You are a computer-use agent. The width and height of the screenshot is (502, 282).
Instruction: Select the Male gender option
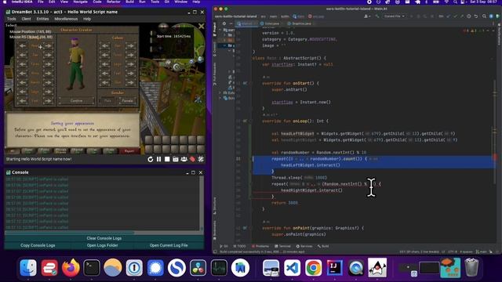(x=108, y=101)
